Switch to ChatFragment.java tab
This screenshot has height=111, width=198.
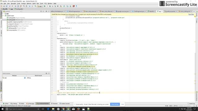click(x=139, y=11)
